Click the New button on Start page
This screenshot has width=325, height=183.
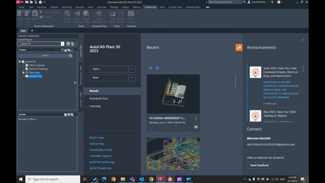(x=109, y=78)
